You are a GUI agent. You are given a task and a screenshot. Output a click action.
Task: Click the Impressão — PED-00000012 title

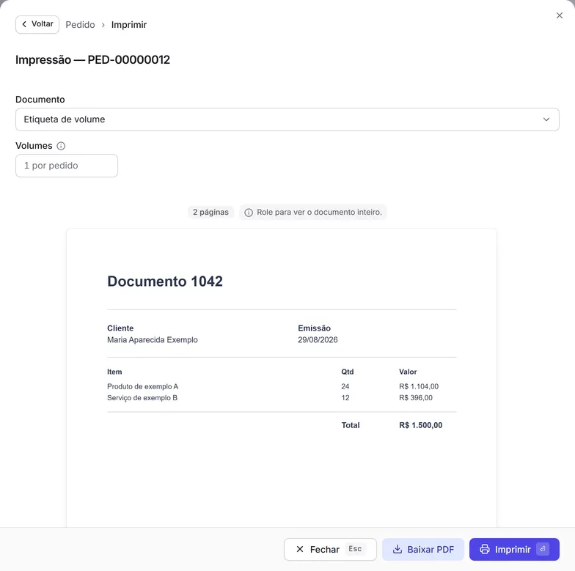(x=92, y=60)
